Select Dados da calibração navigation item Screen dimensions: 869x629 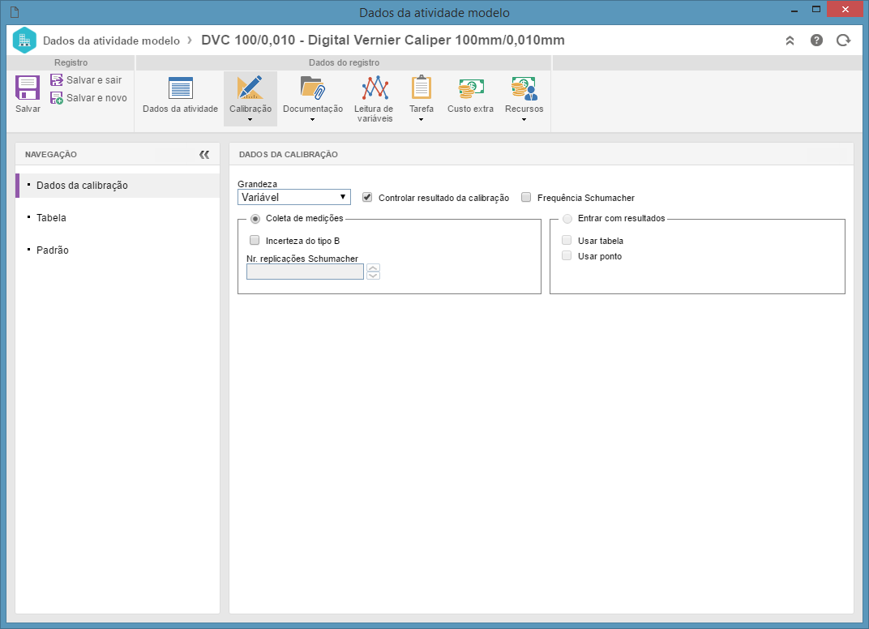[118, 186]
